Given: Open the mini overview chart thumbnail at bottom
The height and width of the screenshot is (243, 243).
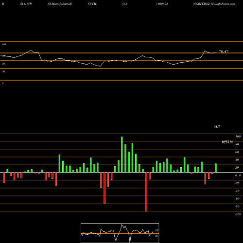Looking at the screenshot, I should tap(120, 233).
